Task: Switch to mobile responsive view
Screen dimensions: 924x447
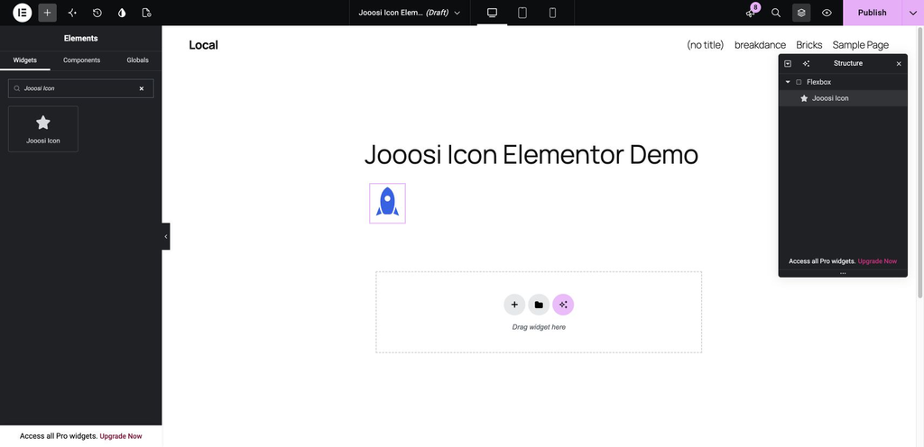Action: pyautogui.click(x=552, y=13)
